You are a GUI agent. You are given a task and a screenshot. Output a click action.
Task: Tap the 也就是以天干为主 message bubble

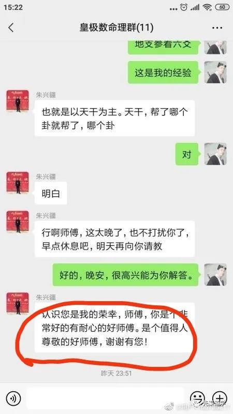coord(114,119)
